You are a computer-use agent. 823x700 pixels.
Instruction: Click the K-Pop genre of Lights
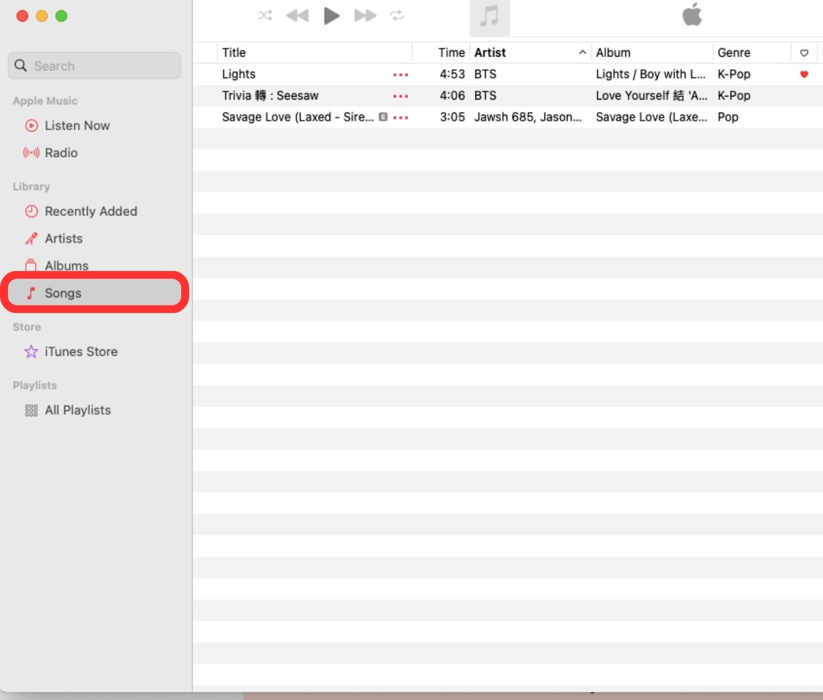(734, 74)
